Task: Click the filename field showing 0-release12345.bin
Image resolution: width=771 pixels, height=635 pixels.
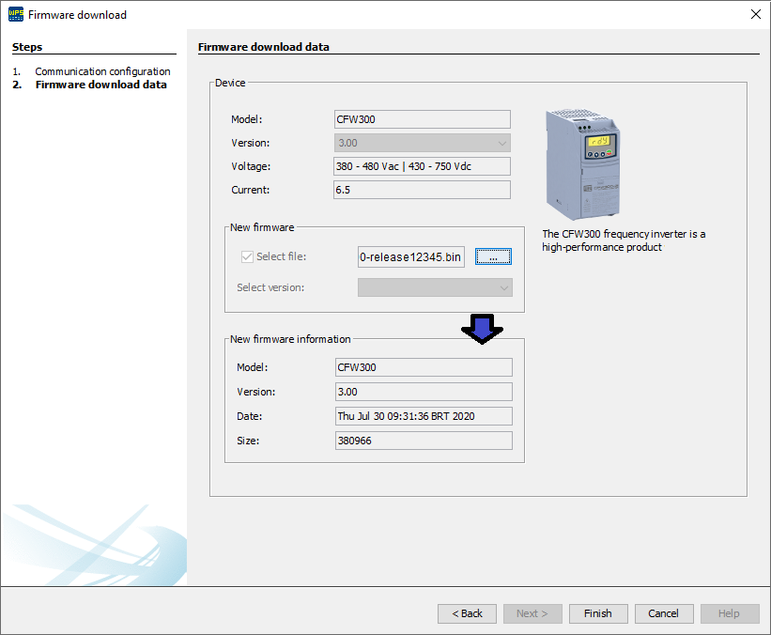Action: (x=410, y=256)
